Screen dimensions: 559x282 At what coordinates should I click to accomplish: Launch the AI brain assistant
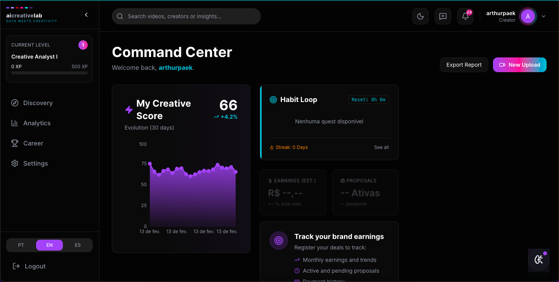point(539,260)
